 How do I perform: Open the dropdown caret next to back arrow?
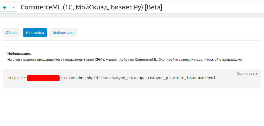pyautogui.click(x=13, y=8)
